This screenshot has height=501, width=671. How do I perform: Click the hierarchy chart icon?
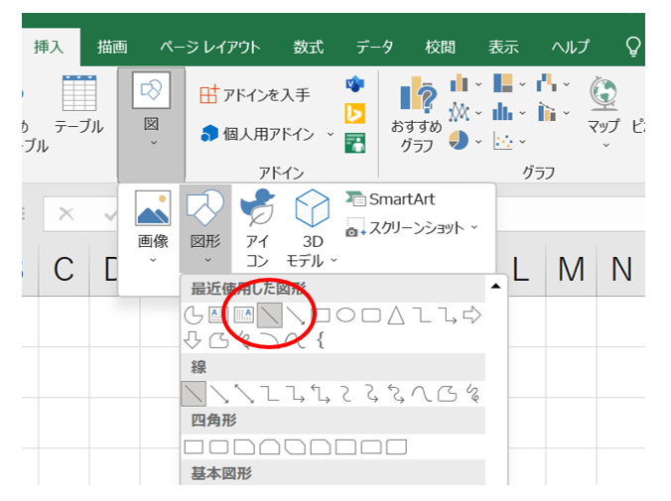click(x=503, y=82)
